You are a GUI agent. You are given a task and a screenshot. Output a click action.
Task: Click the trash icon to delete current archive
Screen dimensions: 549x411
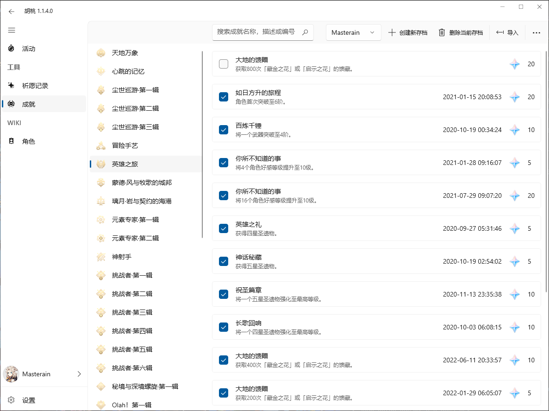click(442, 32)
